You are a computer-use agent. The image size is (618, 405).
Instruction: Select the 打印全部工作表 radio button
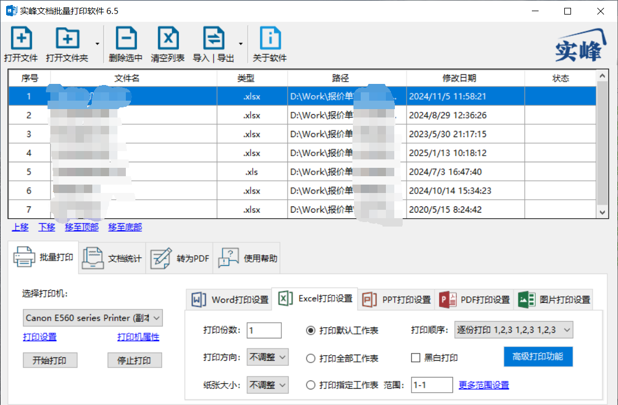click(x=310, y=358)
